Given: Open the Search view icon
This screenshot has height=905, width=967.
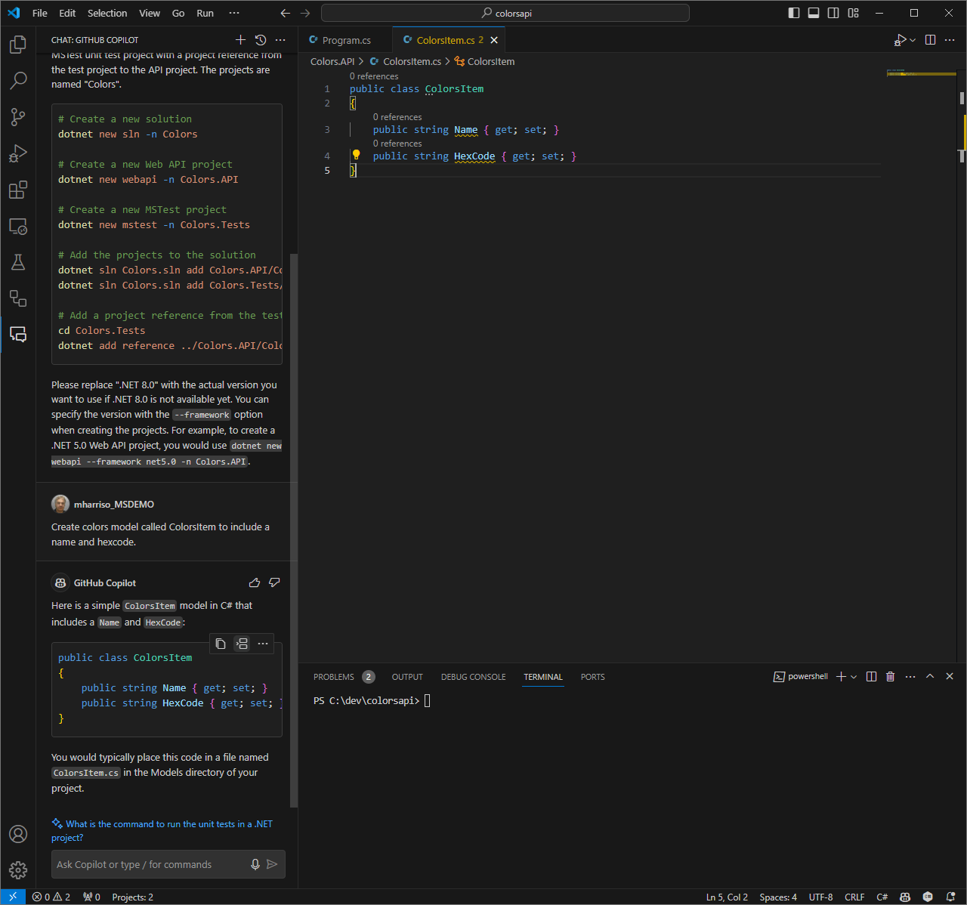Looking at the screenshot, I should (x=18, y=80).
